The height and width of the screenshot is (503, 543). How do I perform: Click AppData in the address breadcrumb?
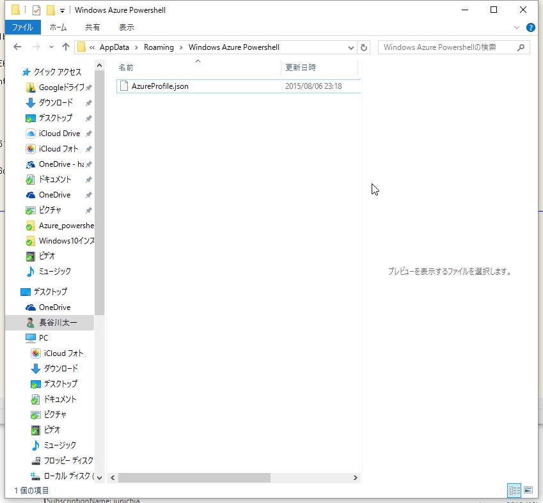click(114, 47)
